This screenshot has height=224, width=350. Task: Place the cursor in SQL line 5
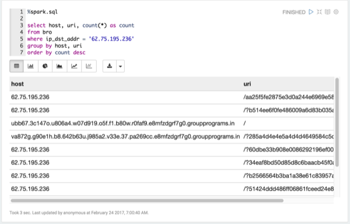80,39
